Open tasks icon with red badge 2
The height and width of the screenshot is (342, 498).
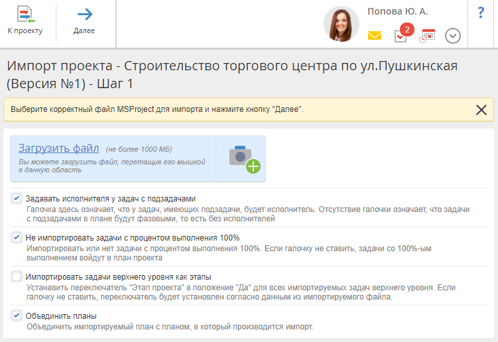click(x=401, y=36)
